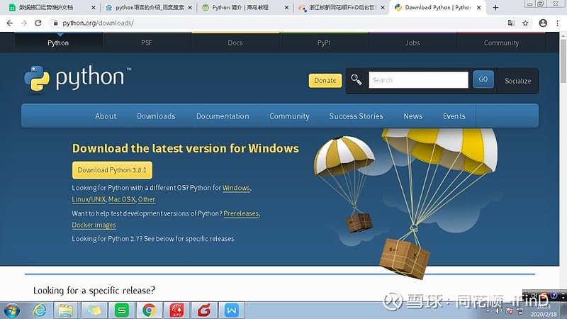The width and height of the screenshot is (567, 319).
Task: Select the Python top-bar site tab
Action: coord(58,43)
